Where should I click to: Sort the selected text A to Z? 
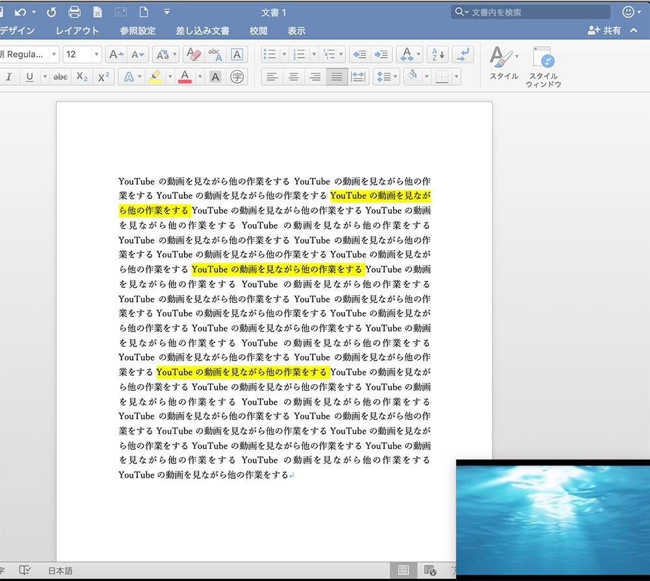coord(438,55)
